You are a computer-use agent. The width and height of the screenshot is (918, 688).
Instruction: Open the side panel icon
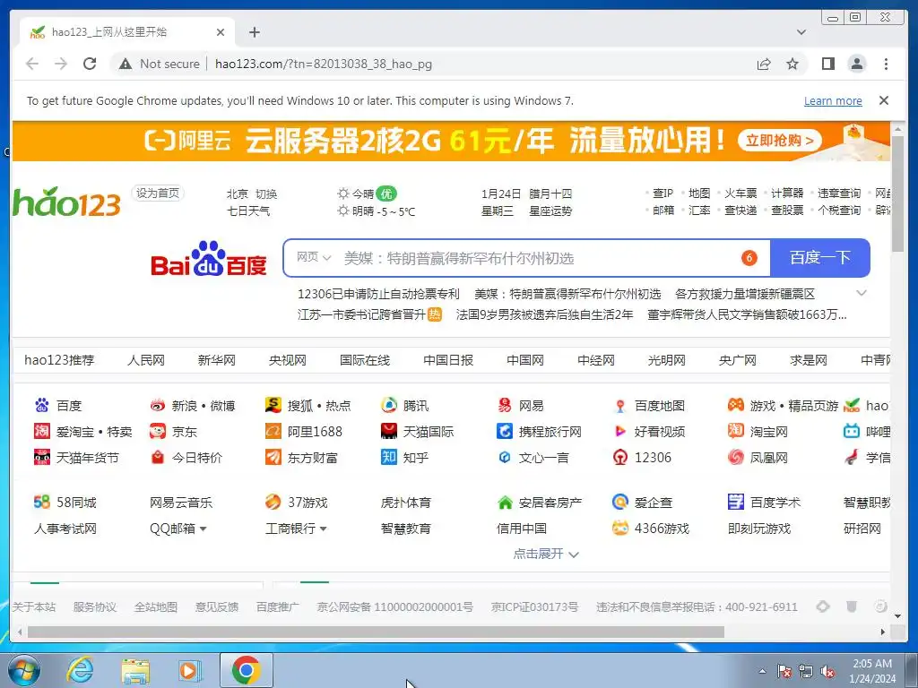tap(827, 64)
